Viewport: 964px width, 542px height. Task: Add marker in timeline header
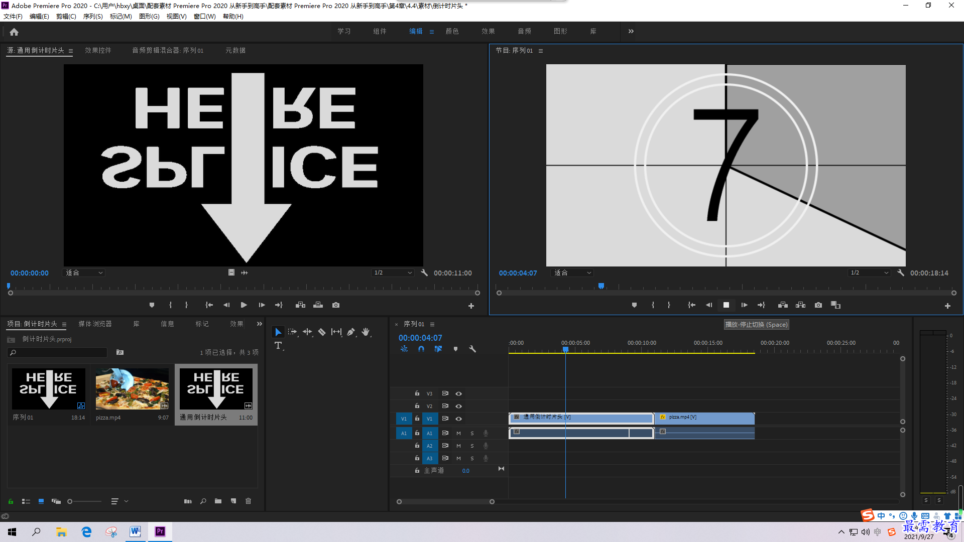coord(455,349)
